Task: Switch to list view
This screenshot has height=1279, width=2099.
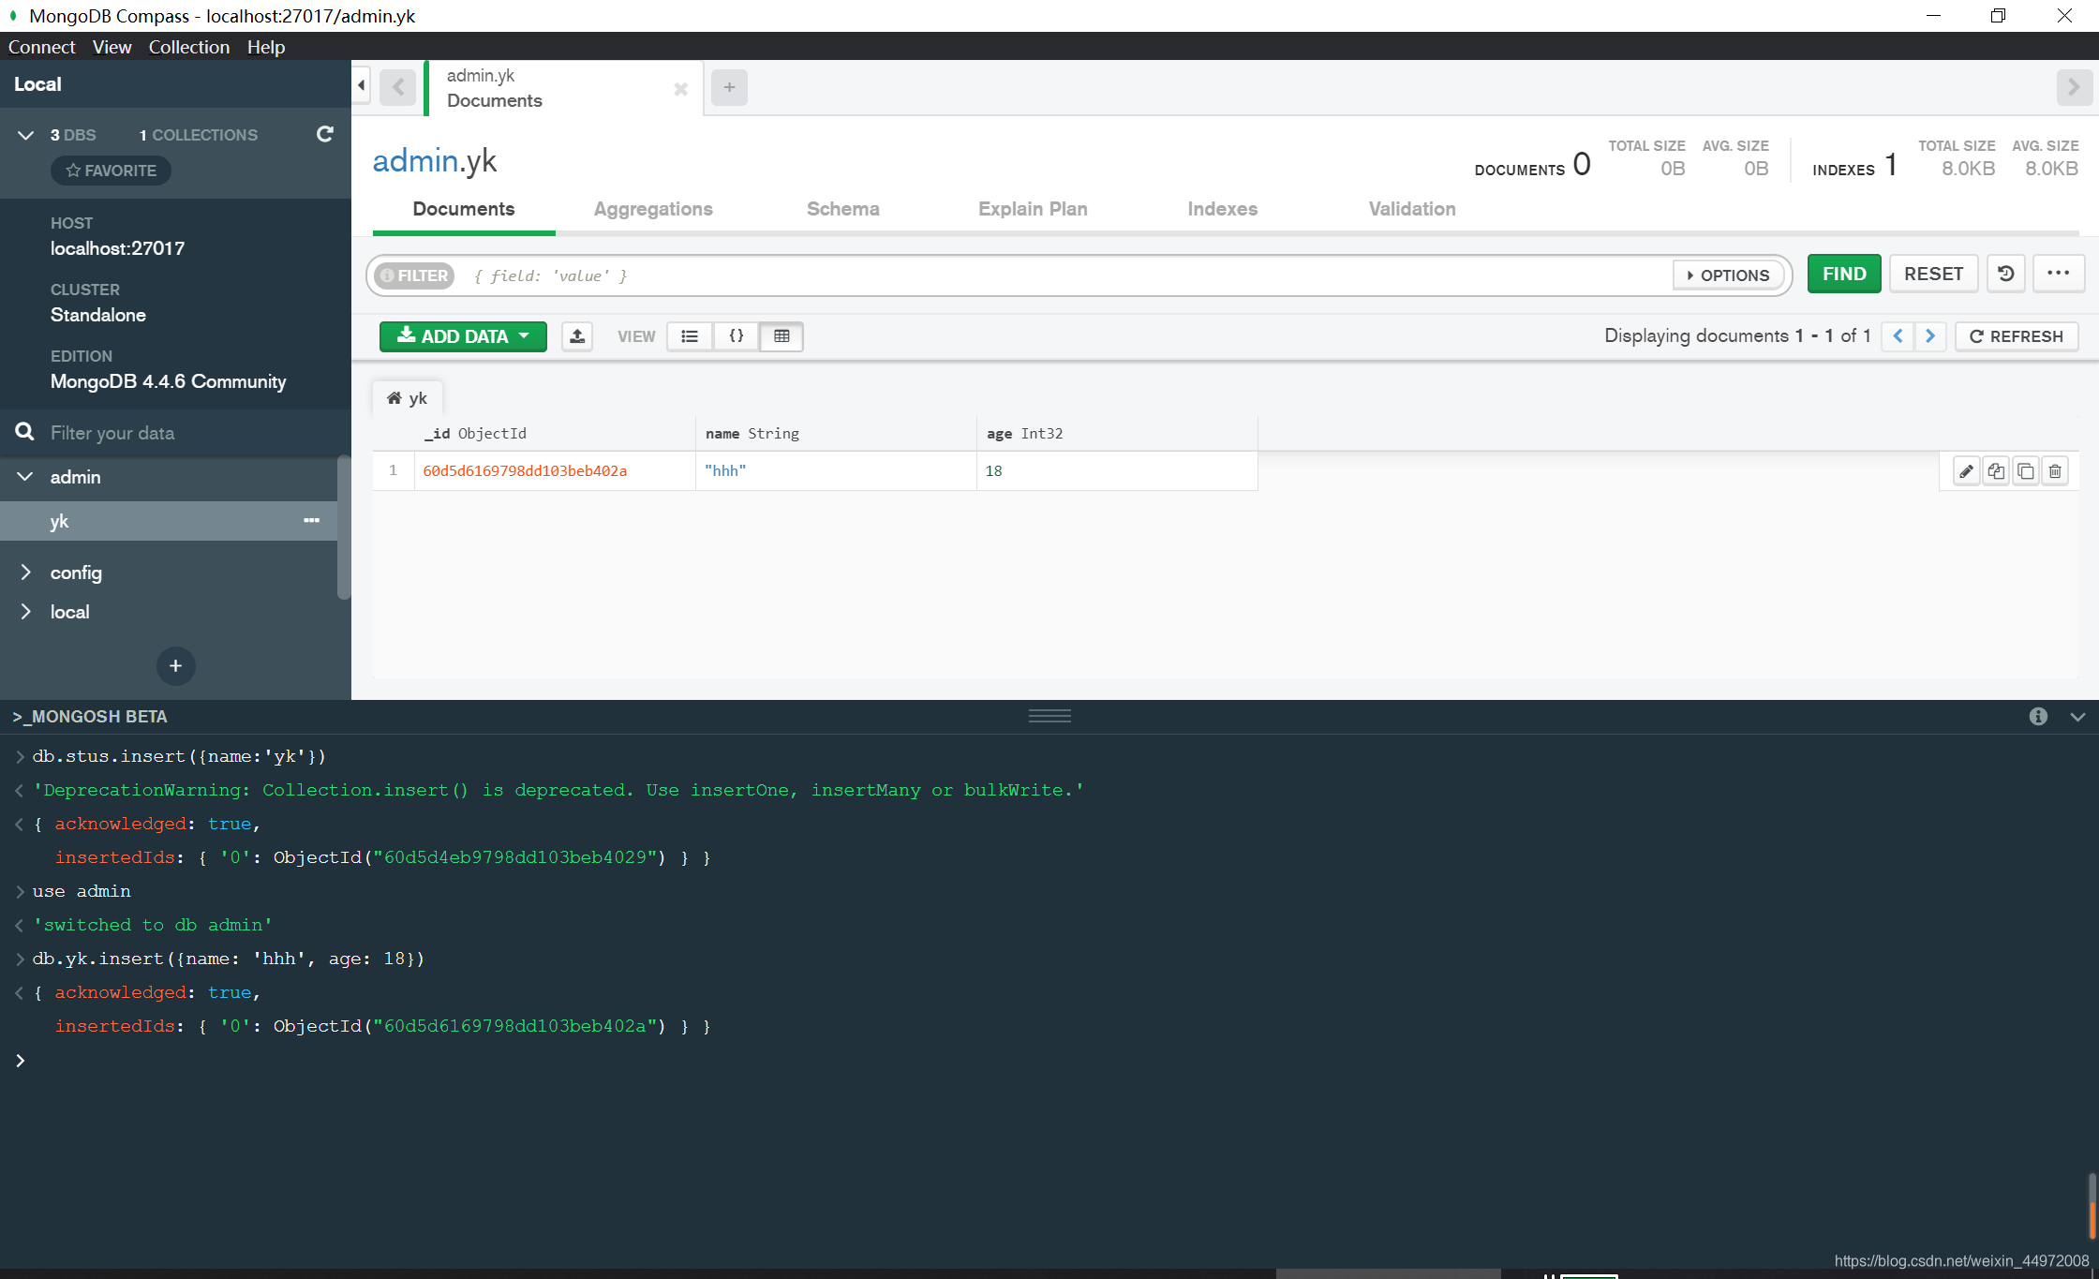Action: [x=690, y=336]
